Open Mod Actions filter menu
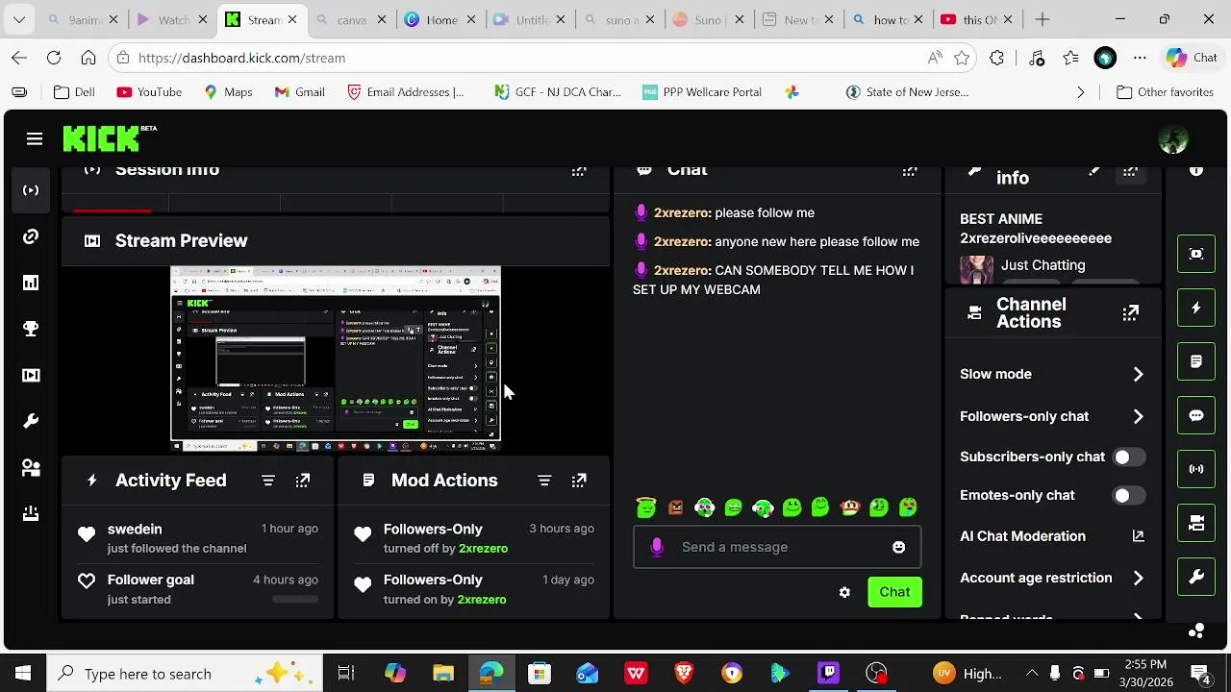1231x692 pixels. (x=544, y=481)
